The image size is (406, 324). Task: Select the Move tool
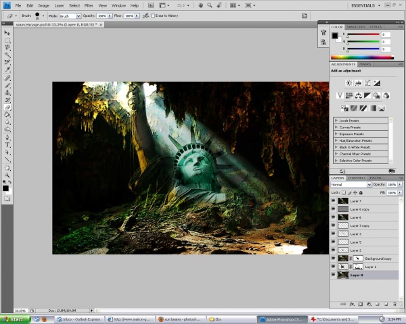coord(7,33)
